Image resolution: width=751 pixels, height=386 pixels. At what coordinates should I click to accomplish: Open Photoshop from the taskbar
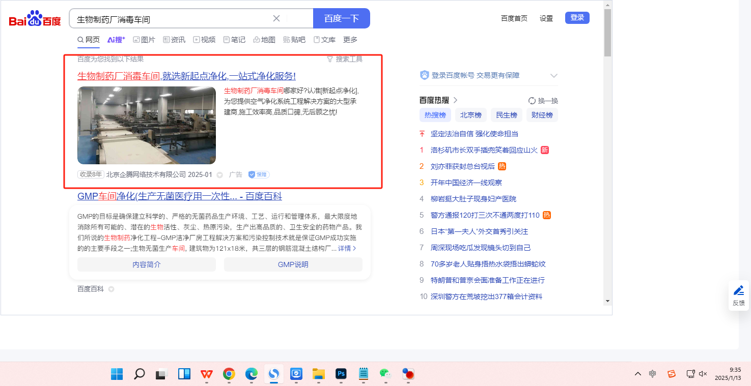[x=341, y=374]
